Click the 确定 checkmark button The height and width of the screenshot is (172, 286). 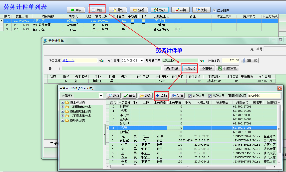129,96
